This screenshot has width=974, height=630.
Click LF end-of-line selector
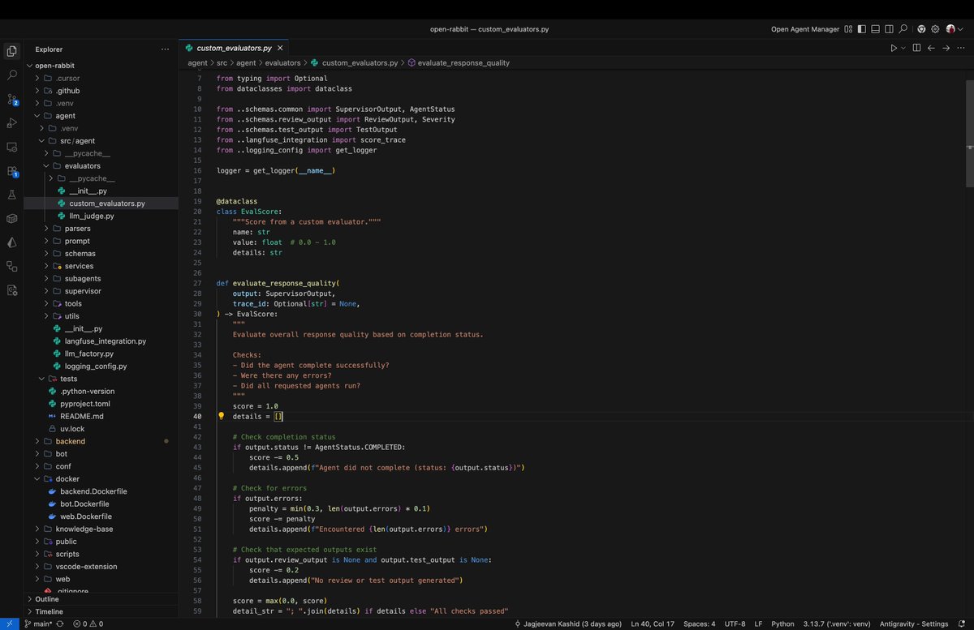click(x=758, y=624)
